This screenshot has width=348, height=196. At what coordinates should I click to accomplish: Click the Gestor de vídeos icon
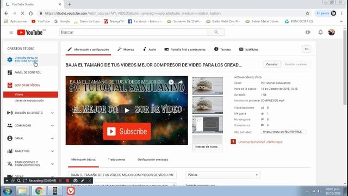(x=10, y=85)
